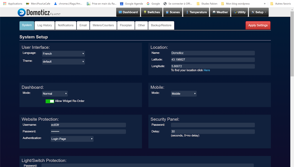294x167 pixels.
Task: Focus the Website Protection Username field
Action: pyautogui.click(x=88, y=125)
